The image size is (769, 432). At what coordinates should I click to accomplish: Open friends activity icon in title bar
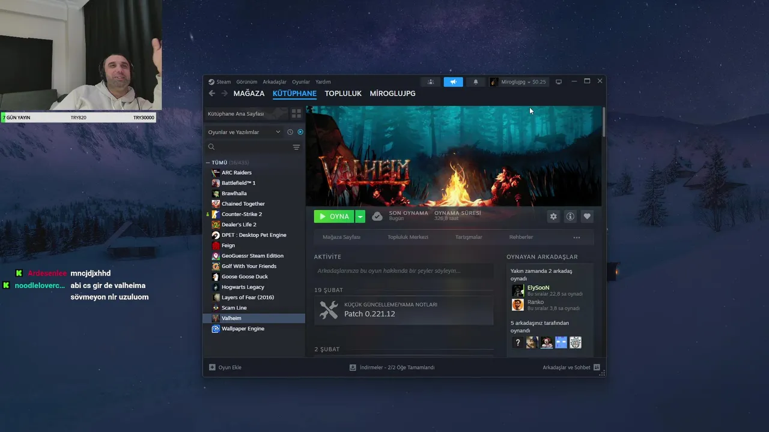pyautogui.click(x=431, y=82)
